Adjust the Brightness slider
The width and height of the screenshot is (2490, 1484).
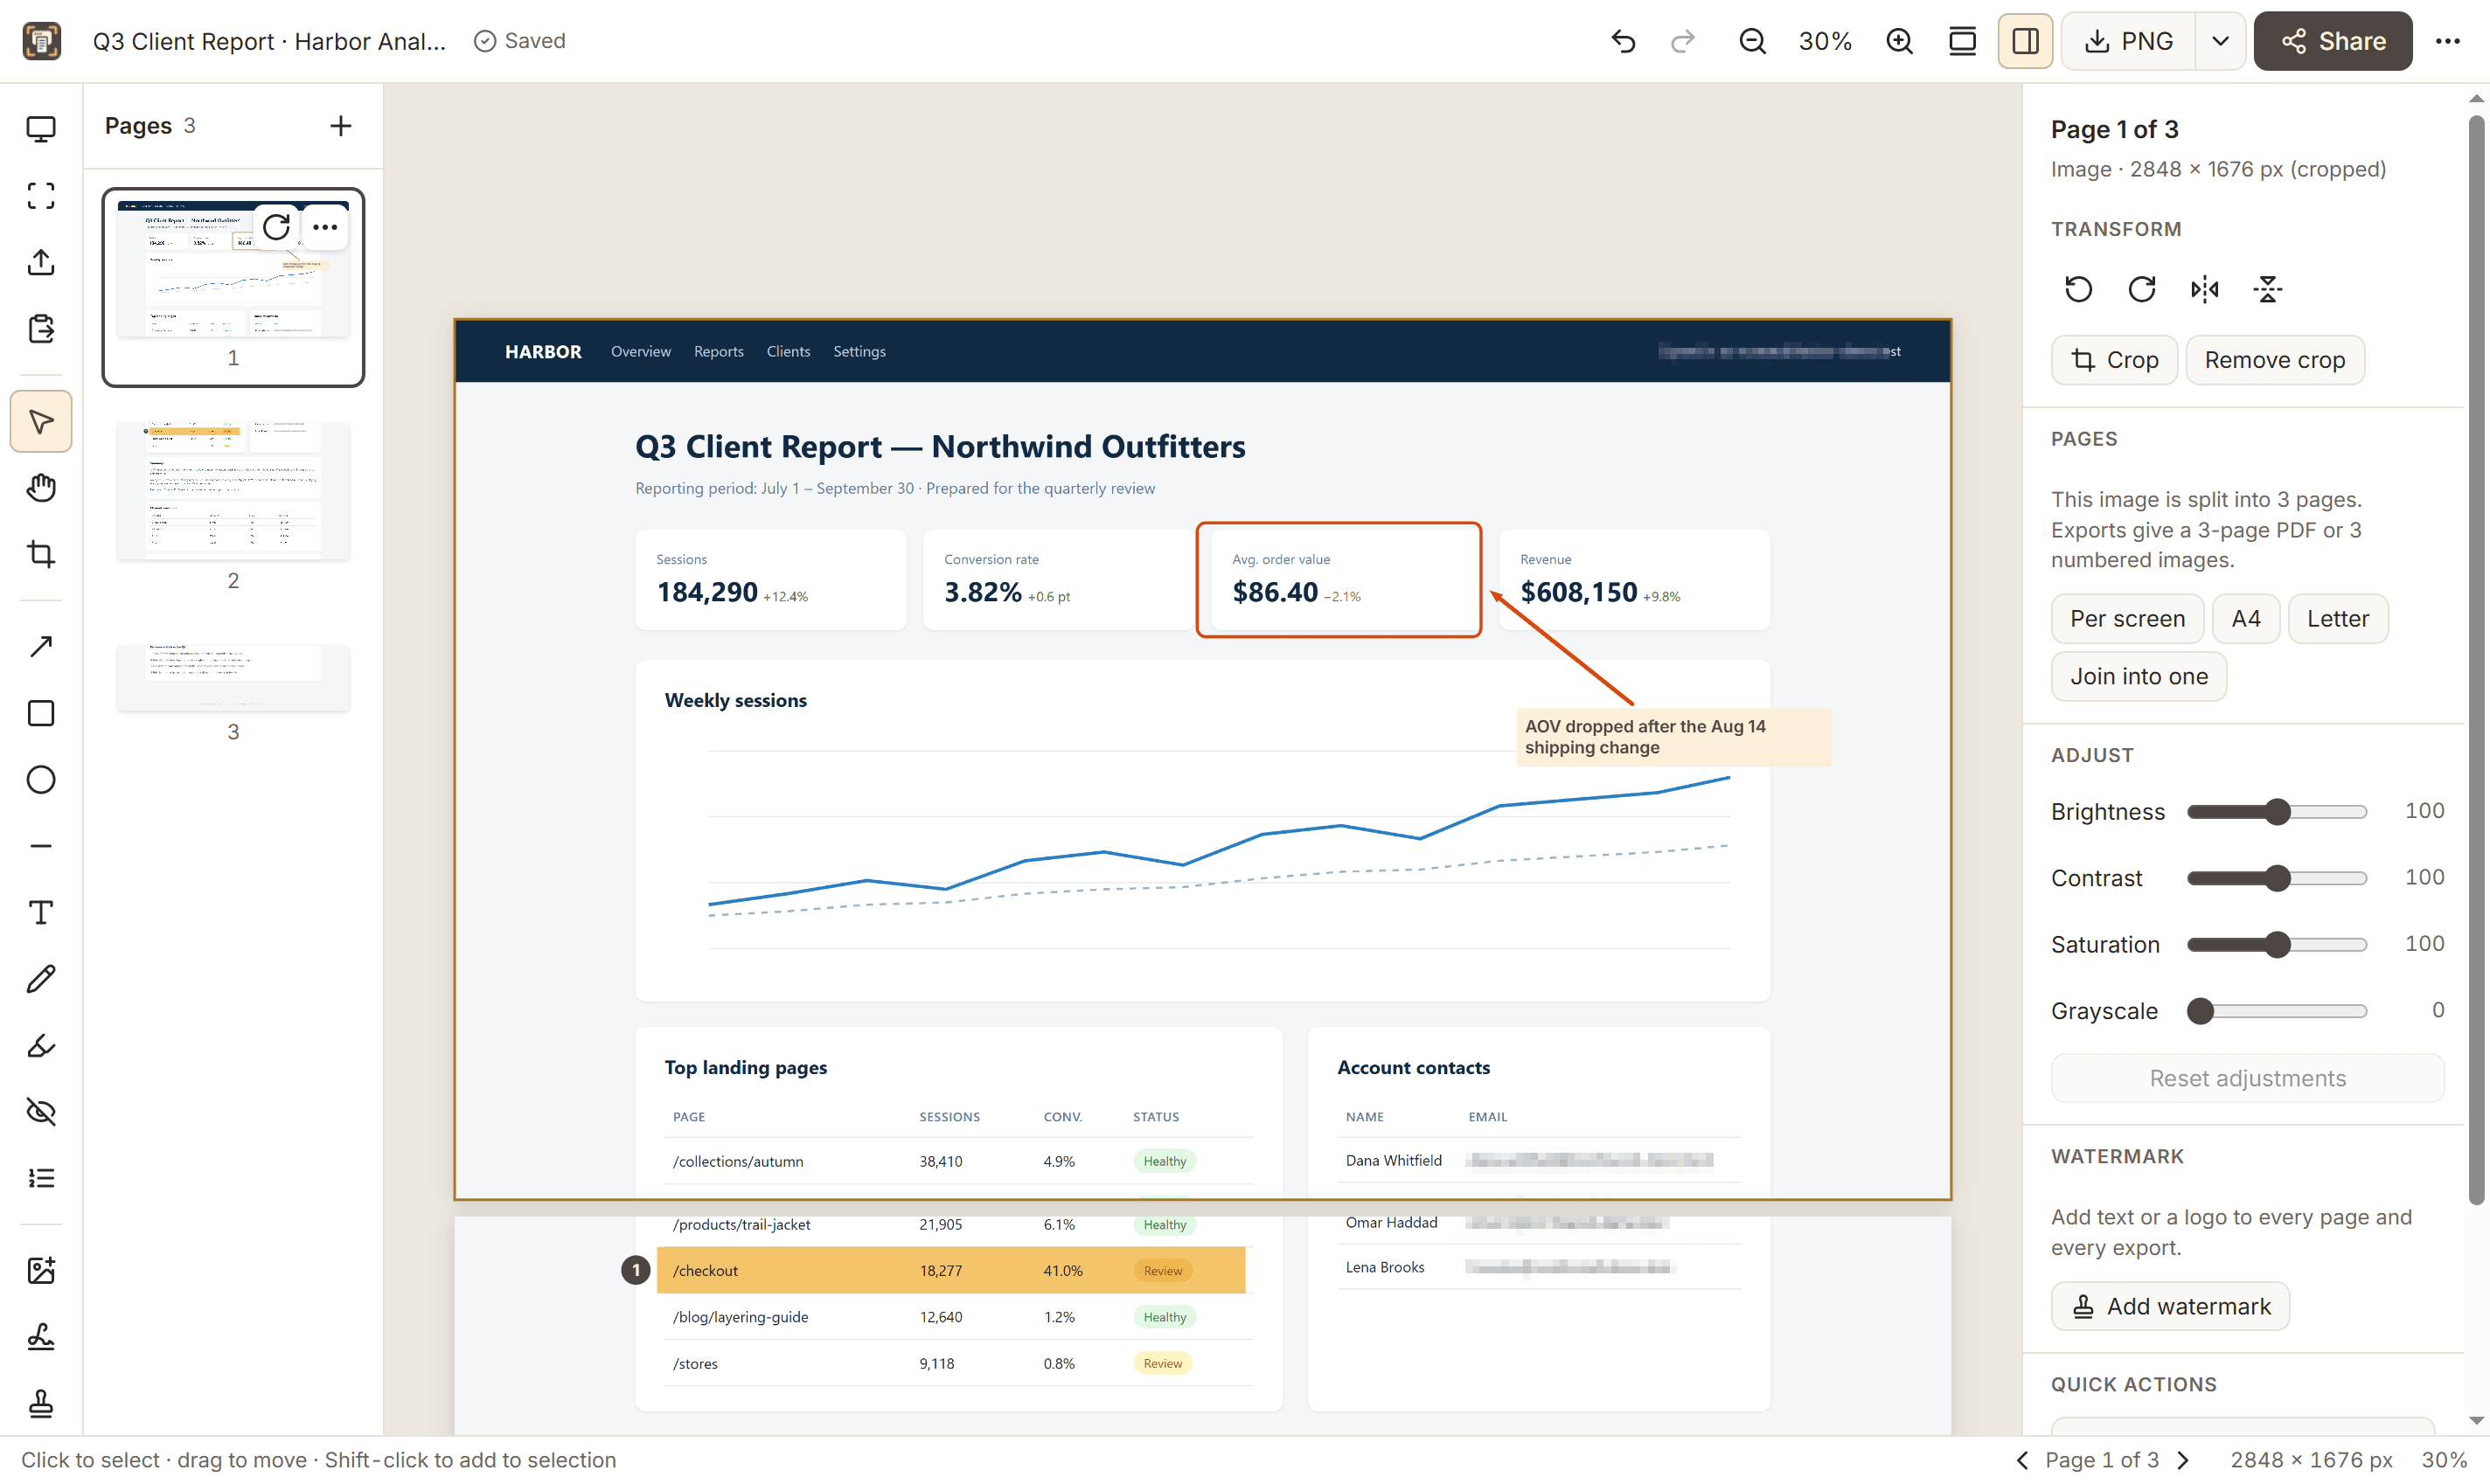click(2277, 812)
